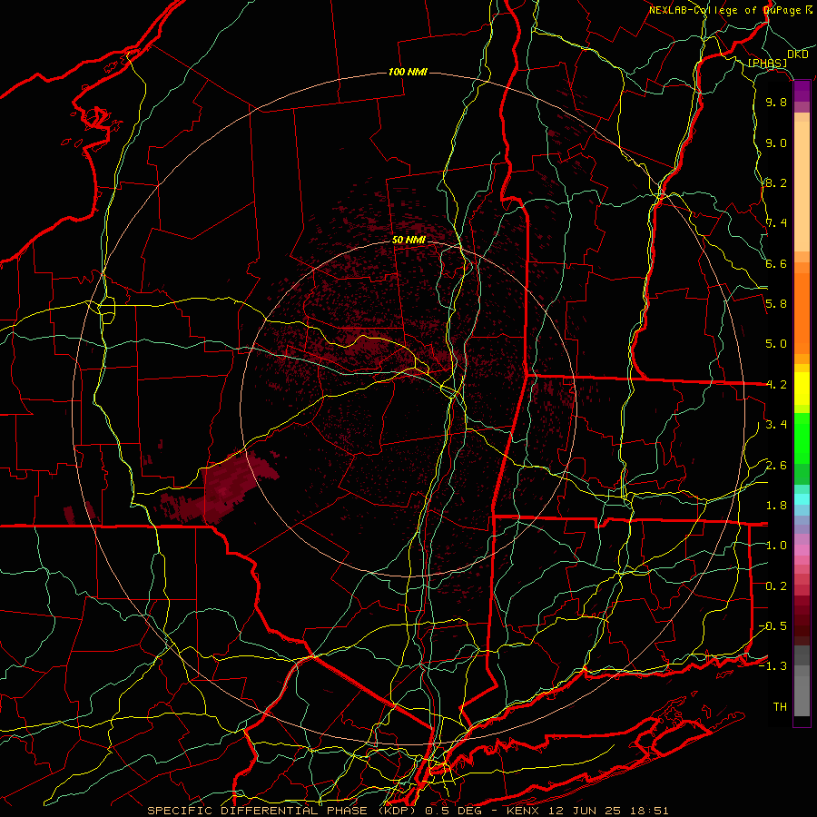817x817 pixels.
Task: Click the 5.8 legend value
Action: point(776,304)
